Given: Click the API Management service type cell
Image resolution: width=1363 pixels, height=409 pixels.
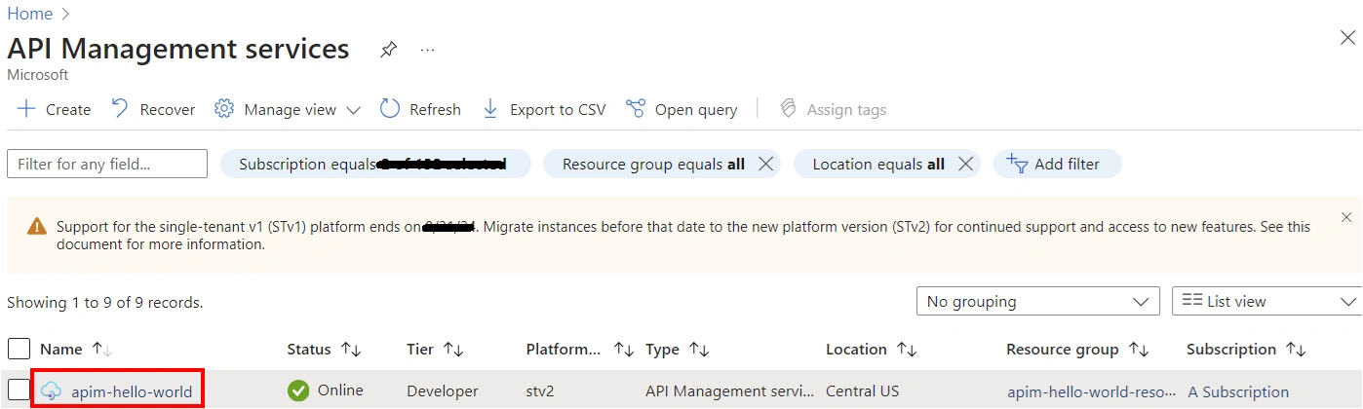Looking at the screenshot, I should pyautogui.click(x=729, y=391).
